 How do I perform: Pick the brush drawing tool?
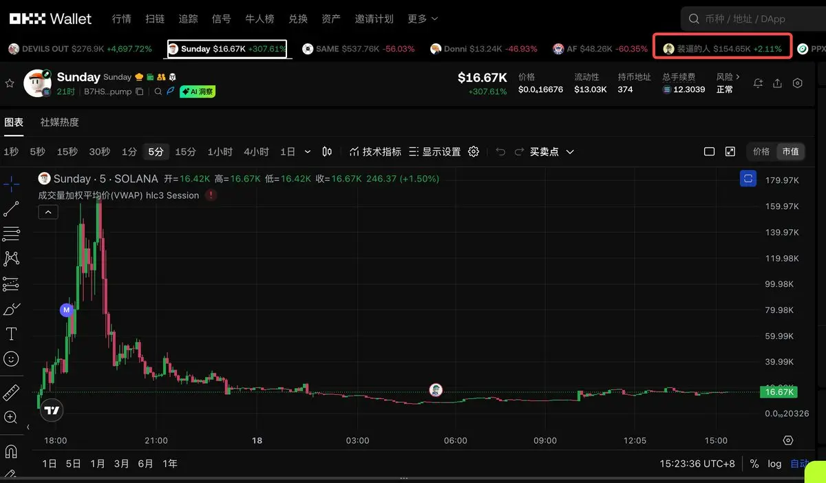(11, 309)
